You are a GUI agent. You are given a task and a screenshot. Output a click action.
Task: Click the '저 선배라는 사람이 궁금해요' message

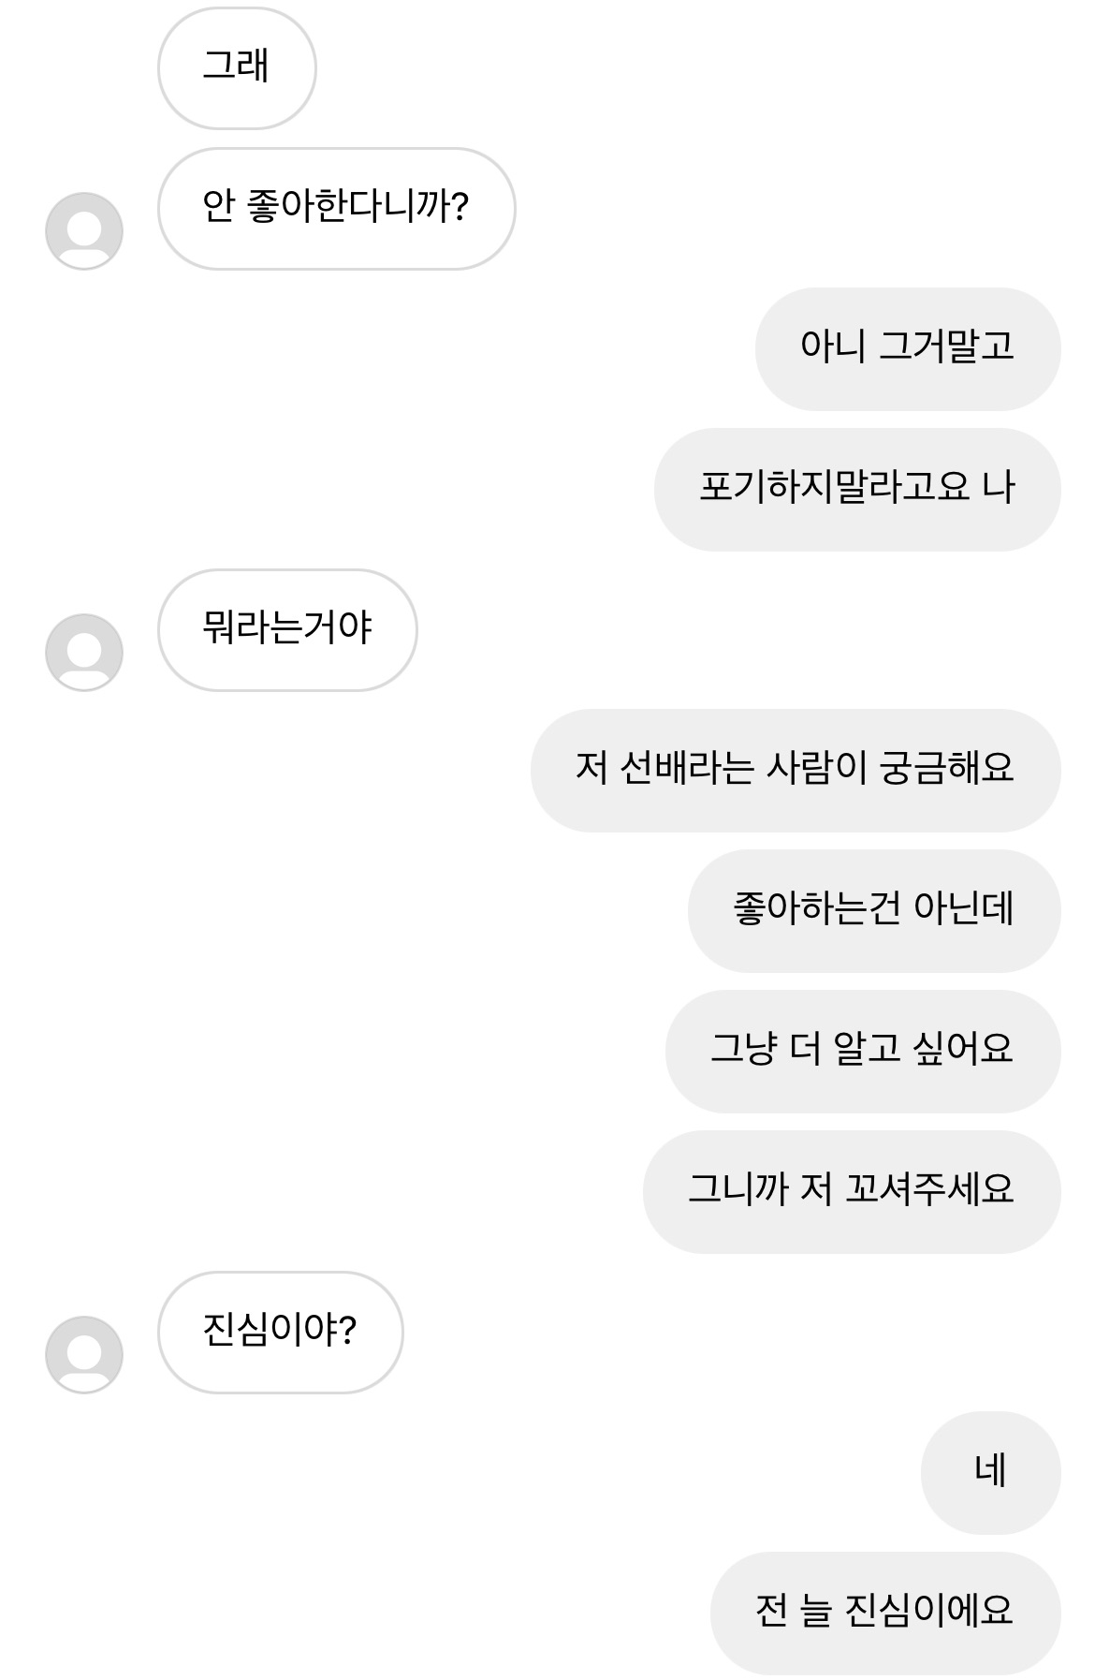pos(795,770)
